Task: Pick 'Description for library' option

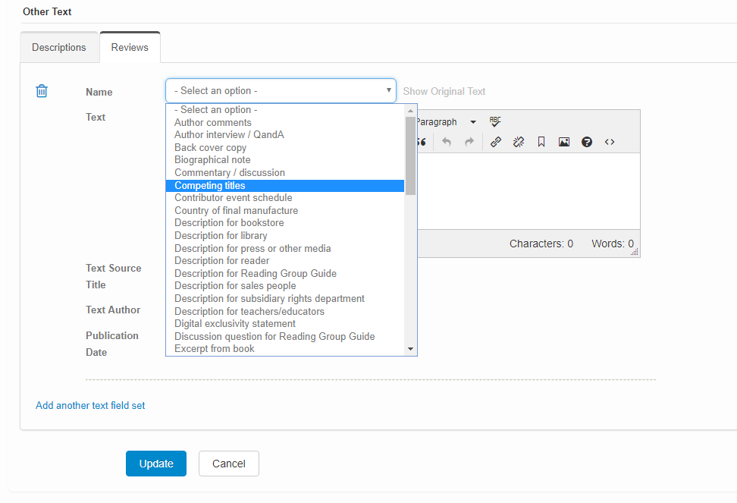Action: point(221,235)
